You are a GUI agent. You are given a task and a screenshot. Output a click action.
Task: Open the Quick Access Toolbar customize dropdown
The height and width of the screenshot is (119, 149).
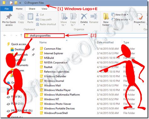coord(20,3)
